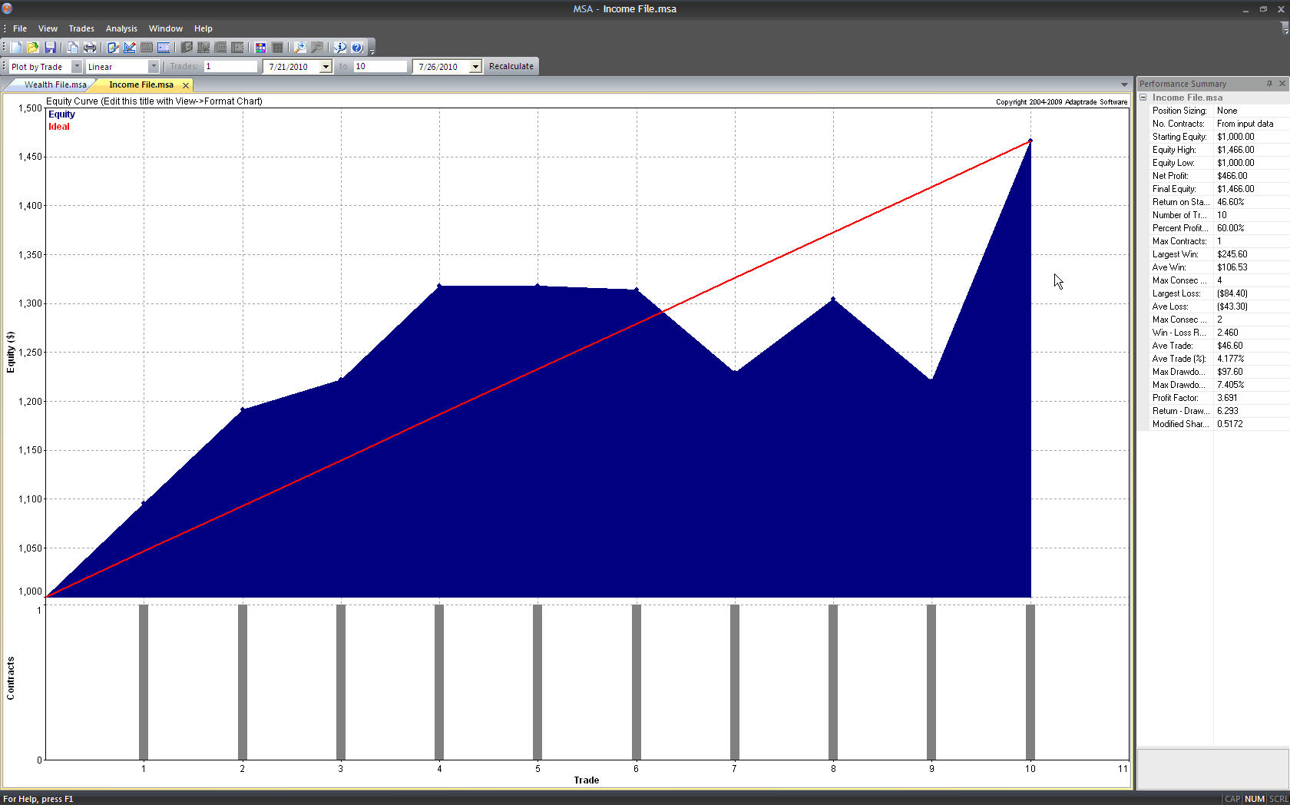Image resolution: width=1290 pixels, height=805 pixels.
Task: Click the Largest Loss value ($84.40)
Action: click(1232, 293)
